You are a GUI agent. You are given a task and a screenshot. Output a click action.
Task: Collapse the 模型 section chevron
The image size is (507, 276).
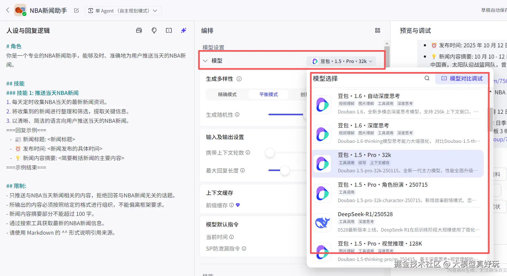(x=205, y=61)
